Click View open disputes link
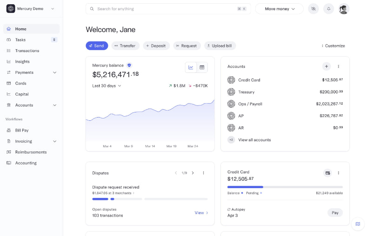Viewport: 372px width, 236px height. pyautogui.click(x=201, y=213)
